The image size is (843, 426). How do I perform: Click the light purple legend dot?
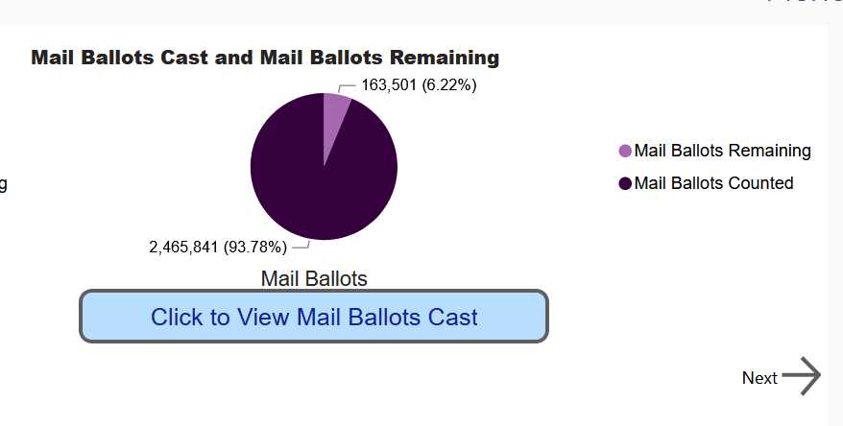click(x=625, y=151)
